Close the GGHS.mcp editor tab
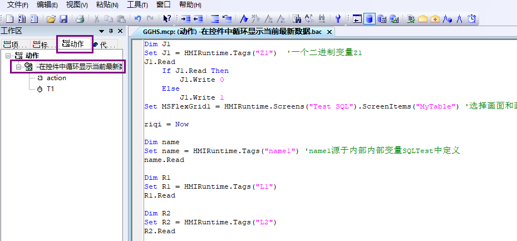 tap(329, 32)
